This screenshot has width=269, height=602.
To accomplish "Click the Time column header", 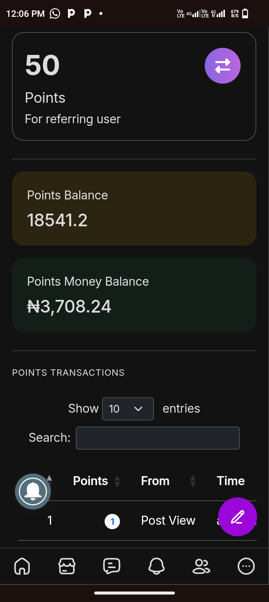I will pos(231,481).
